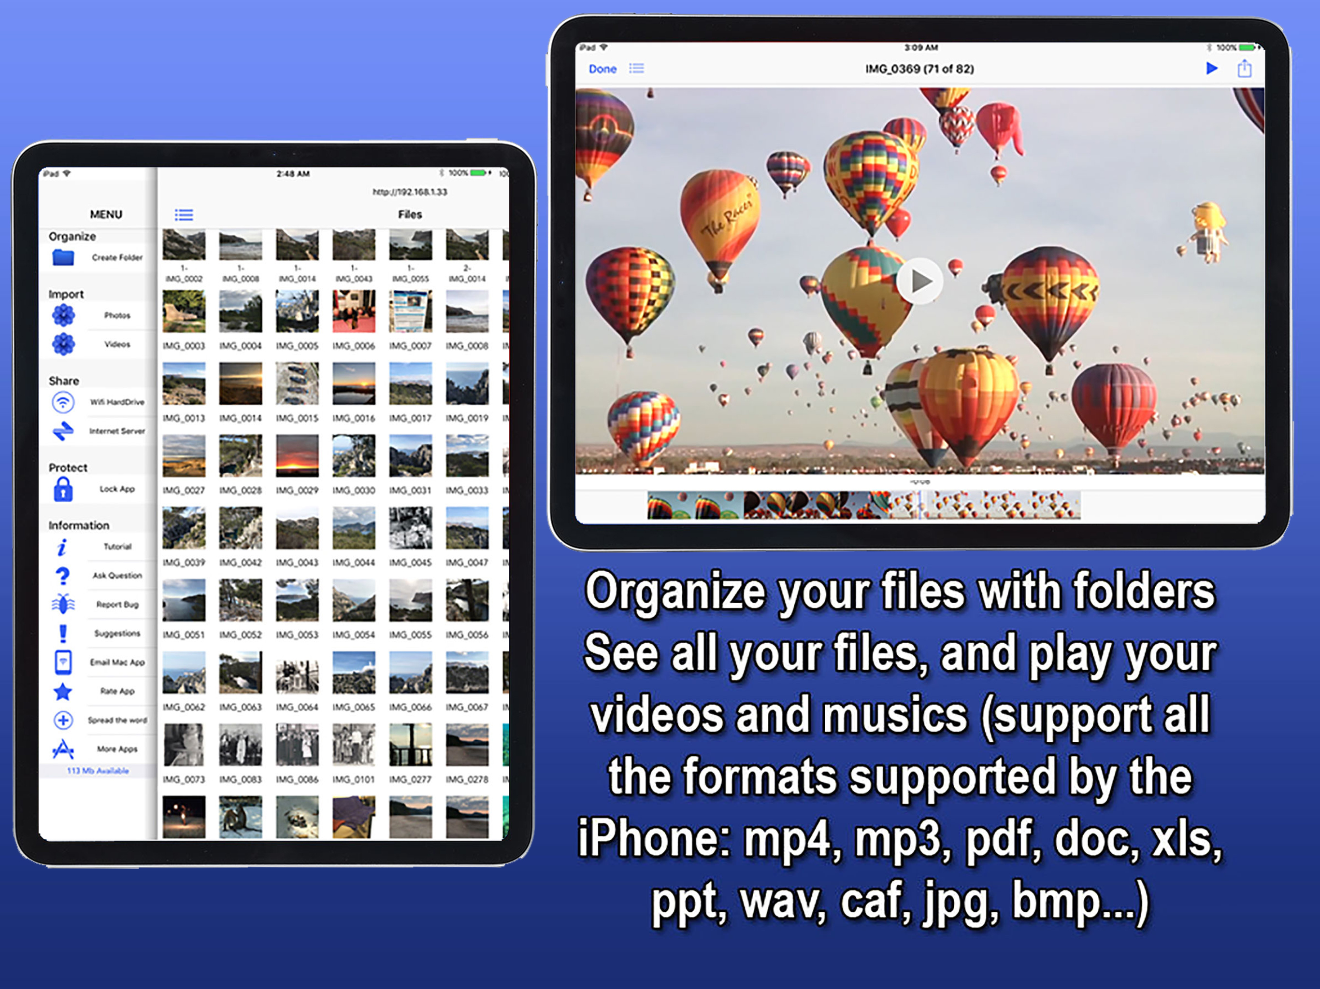Select Internet Server menu label
1320x989 pixels.
point(117,431)
